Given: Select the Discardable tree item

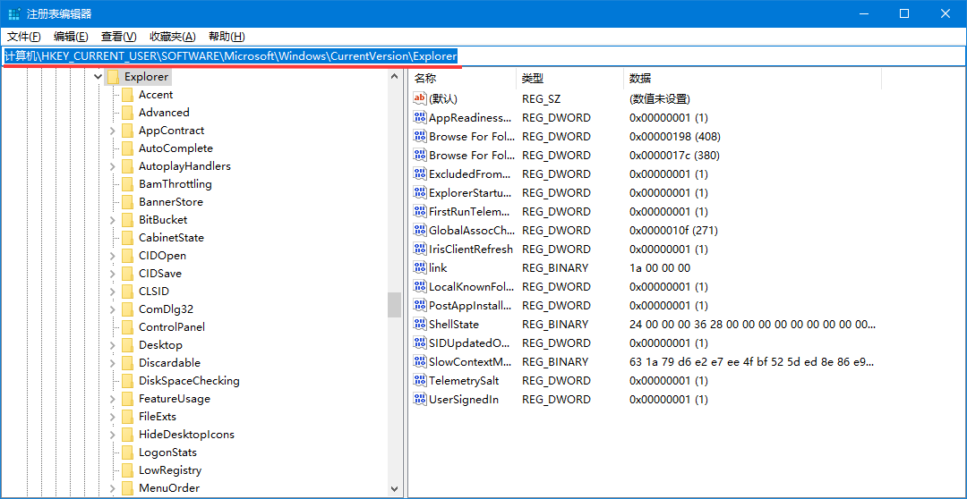Looking at the screenshot, I should 169,363.
